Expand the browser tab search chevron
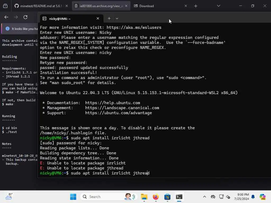 219,6
